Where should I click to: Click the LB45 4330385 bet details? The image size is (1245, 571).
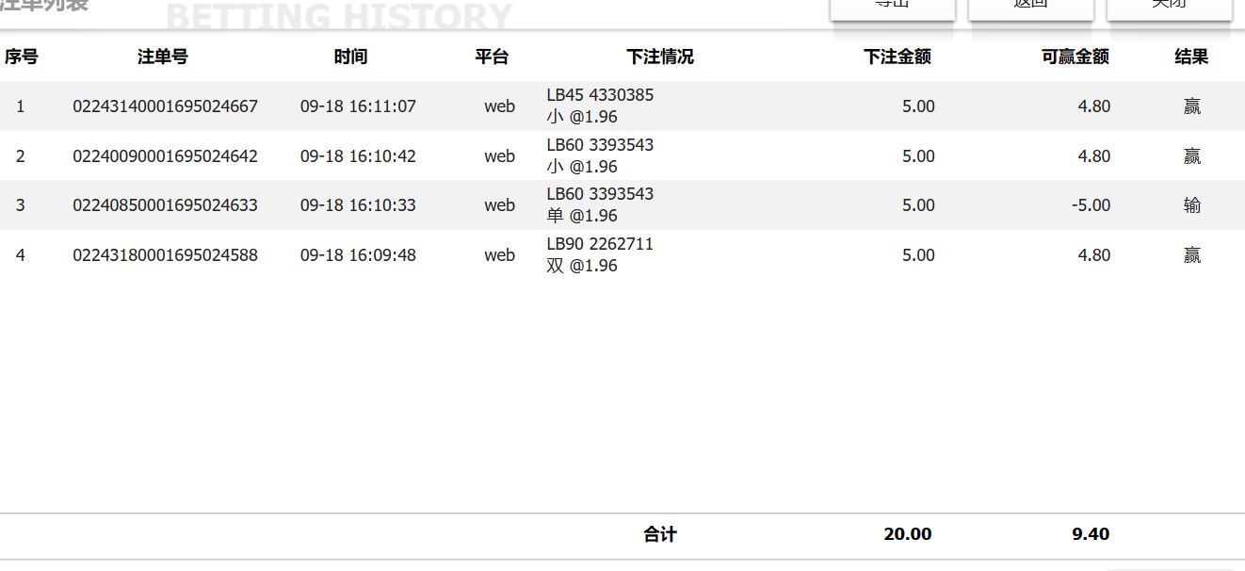pos(600,95)
